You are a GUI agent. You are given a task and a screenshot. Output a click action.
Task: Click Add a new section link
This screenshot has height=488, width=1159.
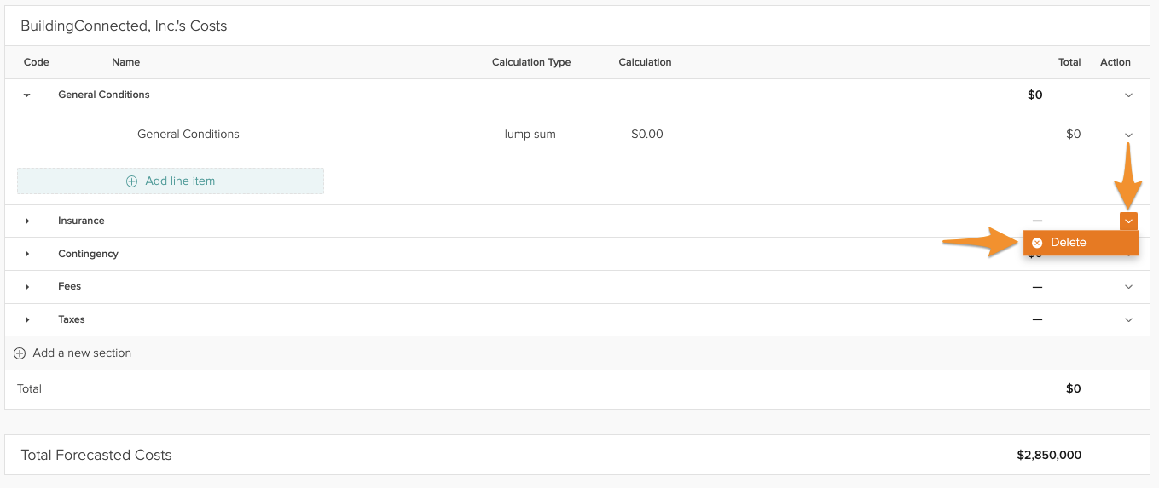82,353
